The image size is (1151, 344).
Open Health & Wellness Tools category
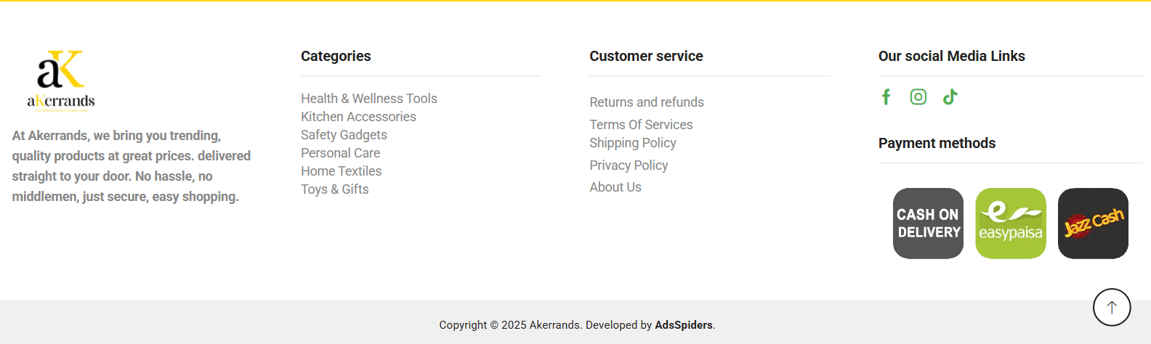(369, 99)
